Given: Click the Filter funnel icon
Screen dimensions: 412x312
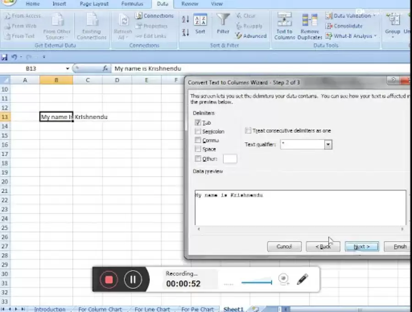Looking at the screenshot, I should pos(223,21).
